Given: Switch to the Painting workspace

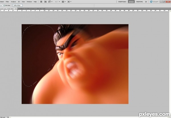Looking at the screenshot, I should [x=140, y=2].
